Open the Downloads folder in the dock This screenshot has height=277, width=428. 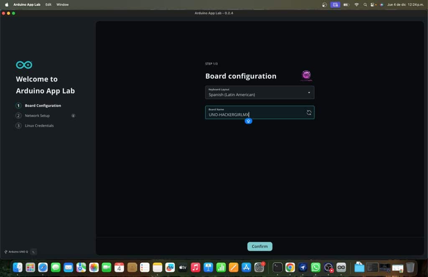click(x=359, y=267)
